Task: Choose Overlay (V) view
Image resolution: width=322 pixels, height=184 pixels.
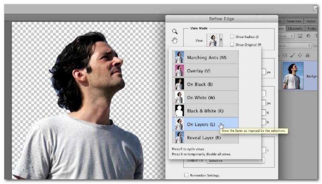Action: 205,71
